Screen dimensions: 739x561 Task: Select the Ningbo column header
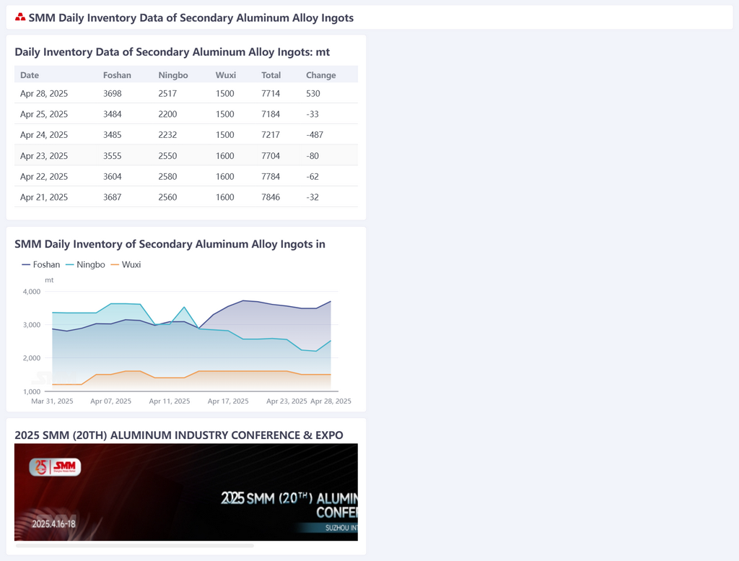pyautogui.click(x=173, y=75)
